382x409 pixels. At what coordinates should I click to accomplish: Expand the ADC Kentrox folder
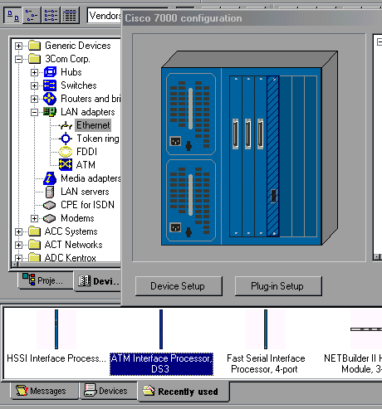pyautogui.click(x=18, y=258)
